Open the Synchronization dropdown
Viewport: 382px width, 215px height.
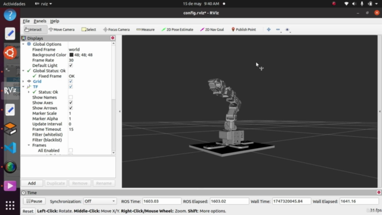tap(100, 201)
